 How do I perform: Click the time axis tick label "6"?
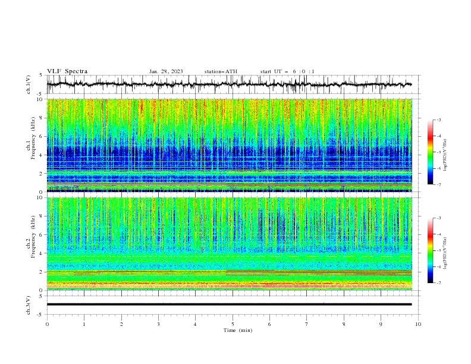tap(269, 324)
